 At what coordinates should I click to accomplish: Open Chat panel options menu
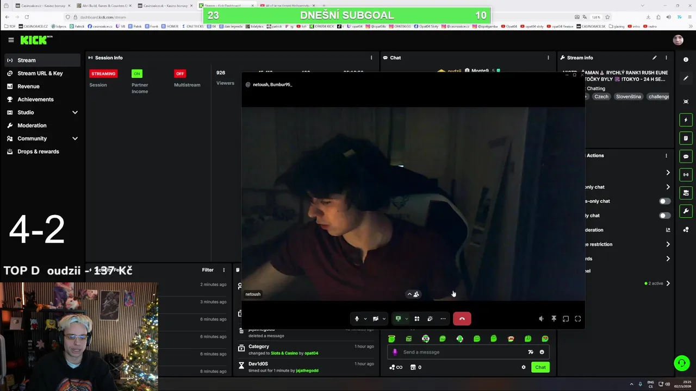[x=548, y=58]
